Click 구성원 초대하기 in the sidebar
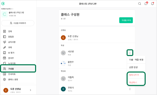Viewport: 157px width, 95px height. (x=18, y=23)
